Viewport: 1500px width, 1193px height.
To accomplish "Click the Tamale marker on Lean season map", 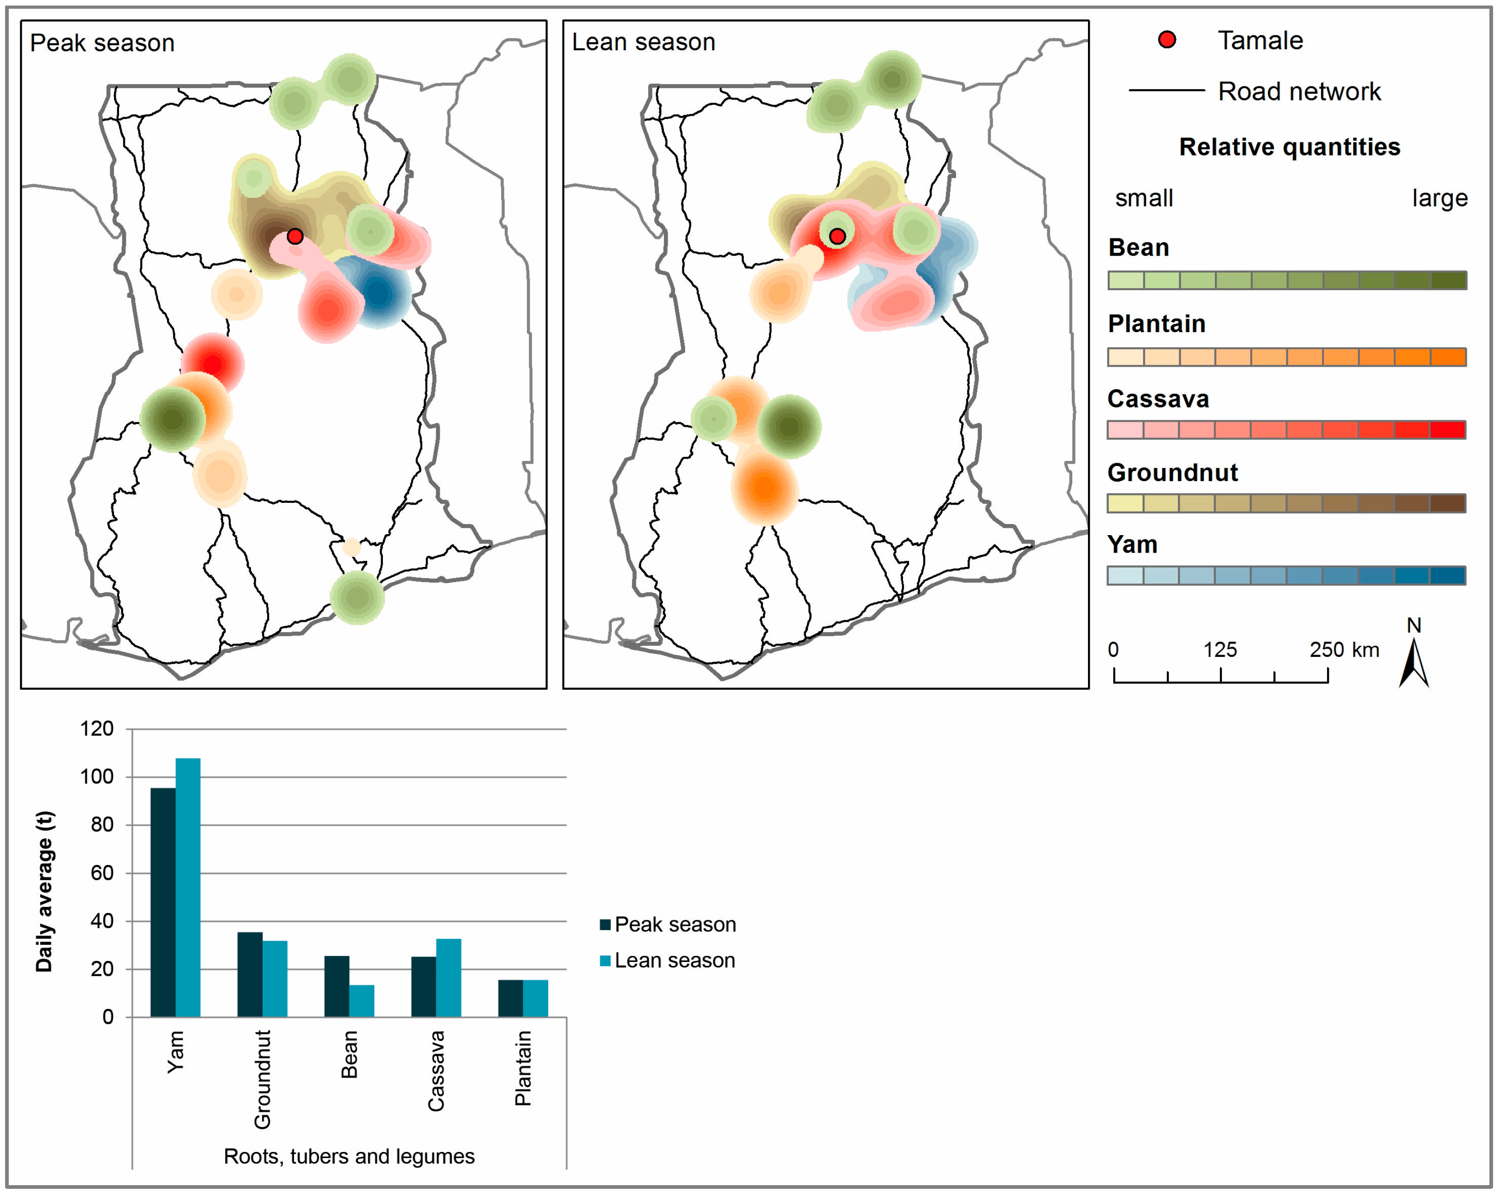I will pos(837,237).
